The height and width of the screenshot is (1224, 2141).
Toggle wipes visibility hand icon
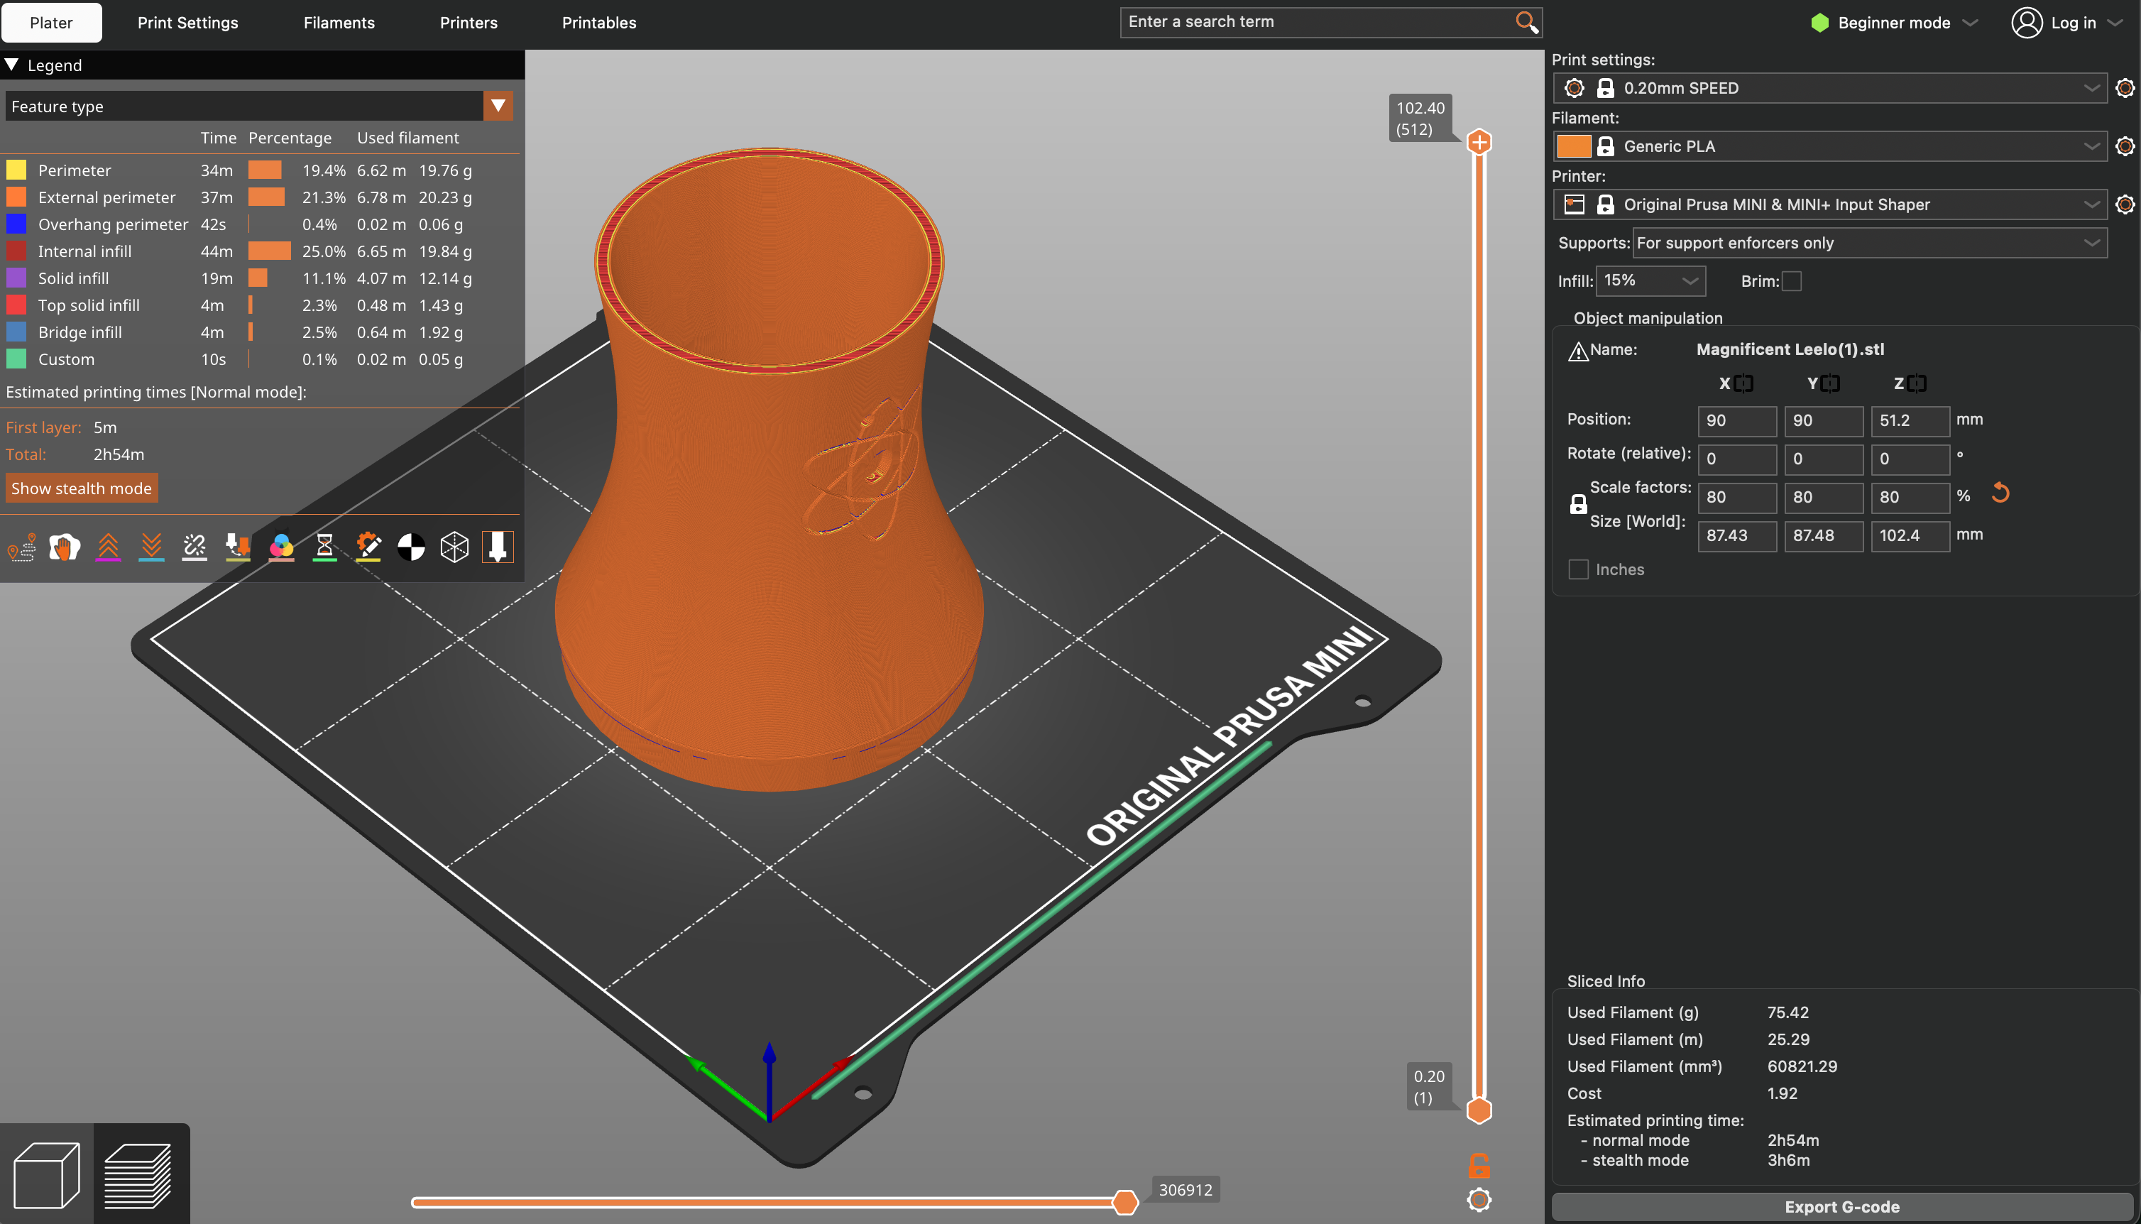(x=65, y=547)
